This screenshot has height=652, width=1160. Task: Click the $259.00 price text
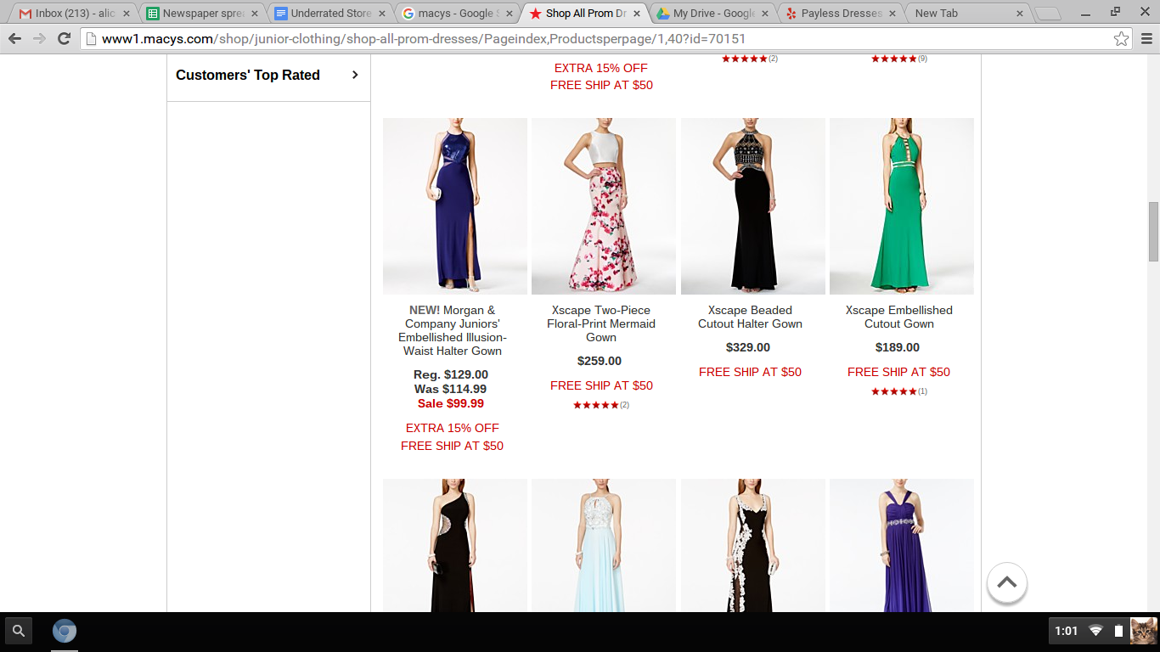(x=600, y=361)
